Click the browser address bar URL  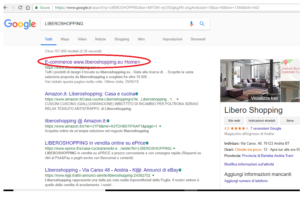(x=157, y=7)
